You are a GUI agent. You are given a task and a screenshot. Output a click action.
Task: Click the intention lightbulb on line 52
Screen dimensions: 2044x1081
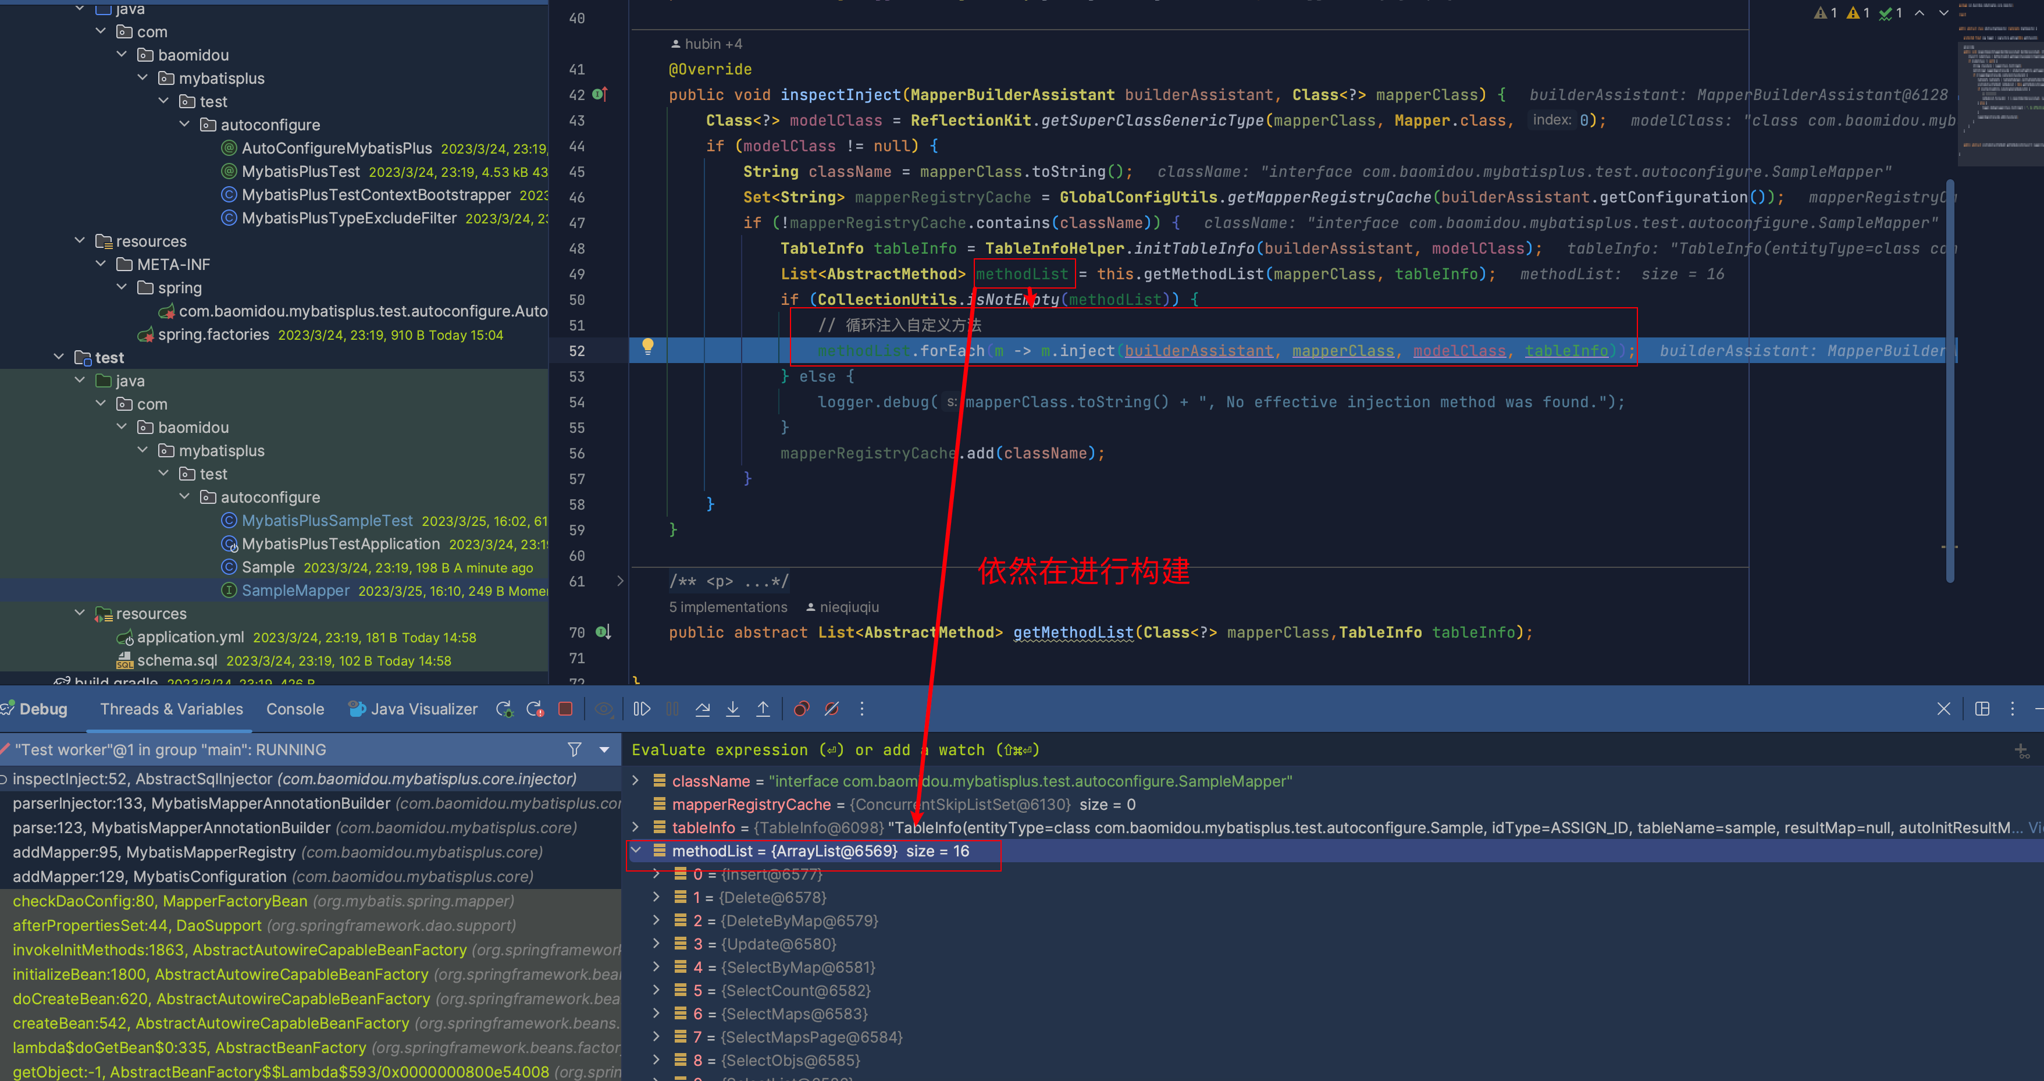[x=648, y=346]
